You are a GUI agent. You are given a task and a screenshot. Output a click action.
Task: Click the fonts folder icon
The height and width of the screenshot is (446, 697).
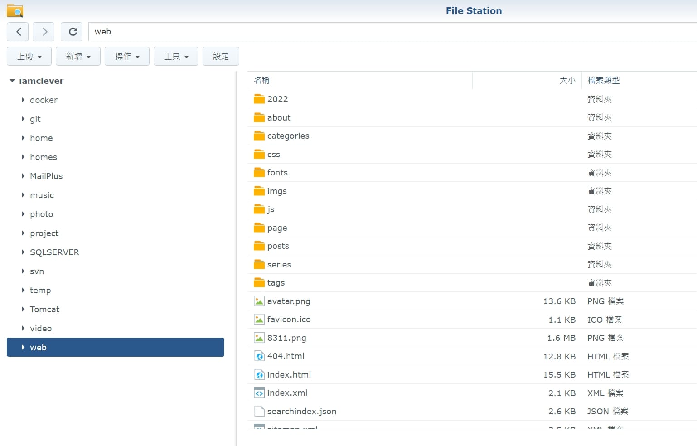pyautogui.click(x=259, y=172)
